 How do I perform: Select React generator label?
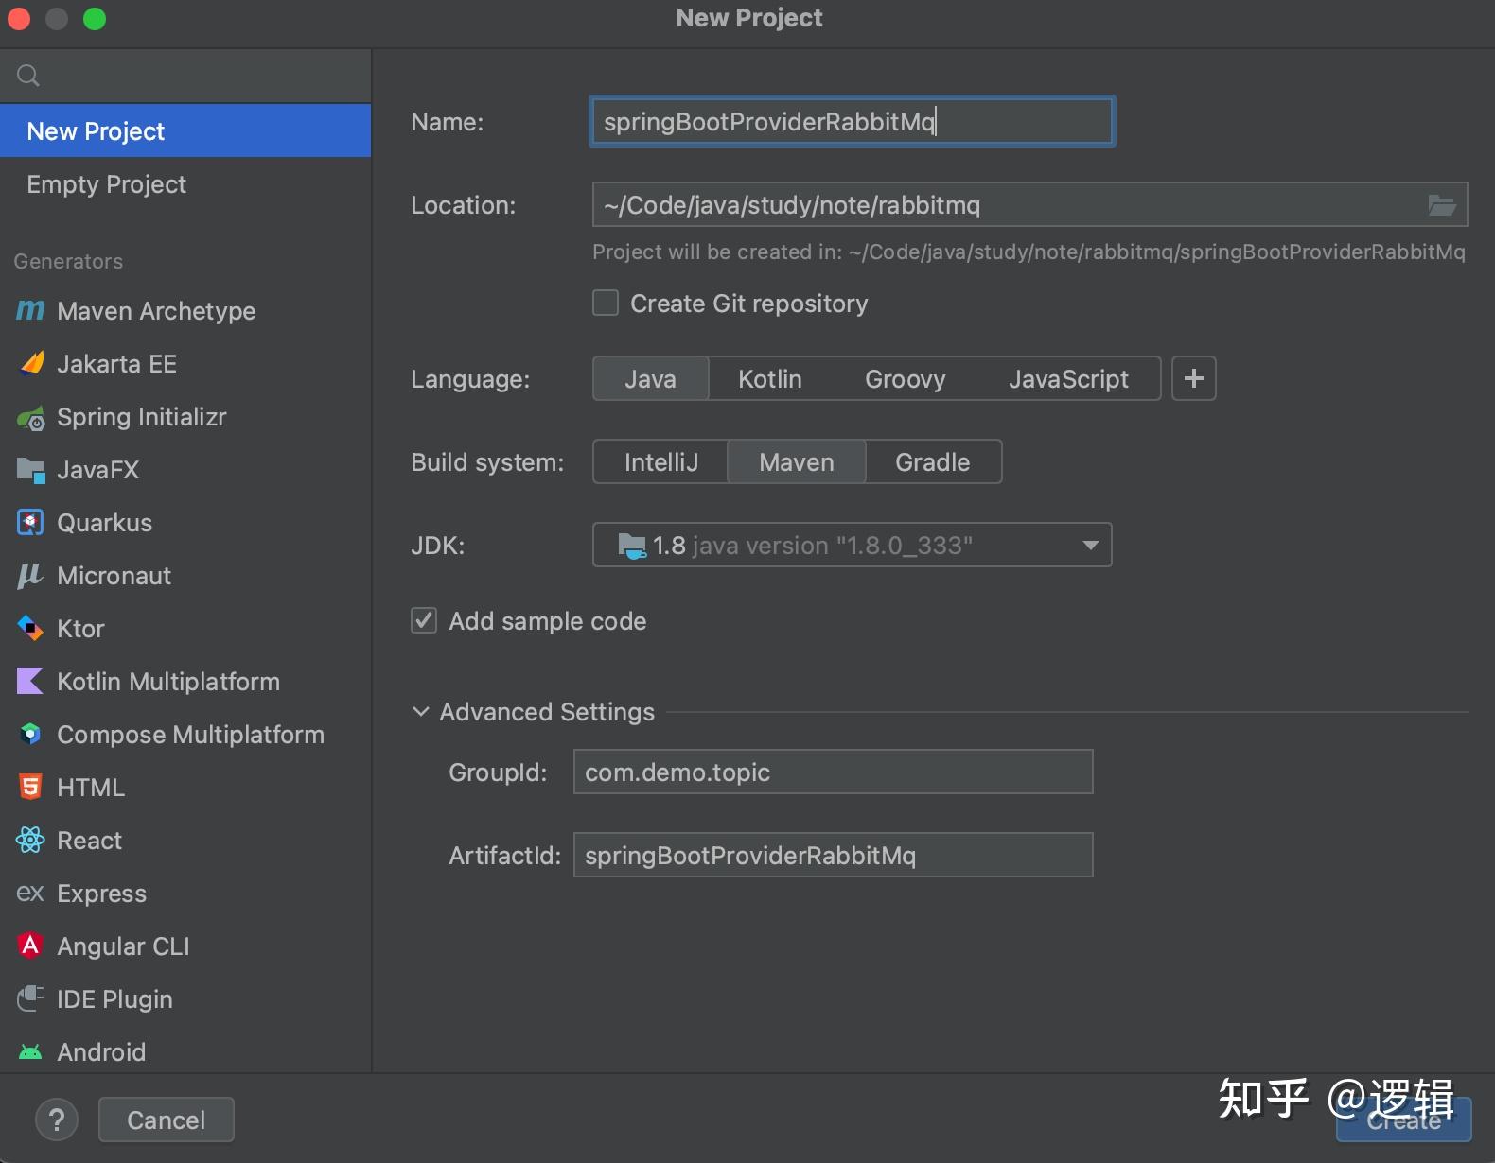89,840
